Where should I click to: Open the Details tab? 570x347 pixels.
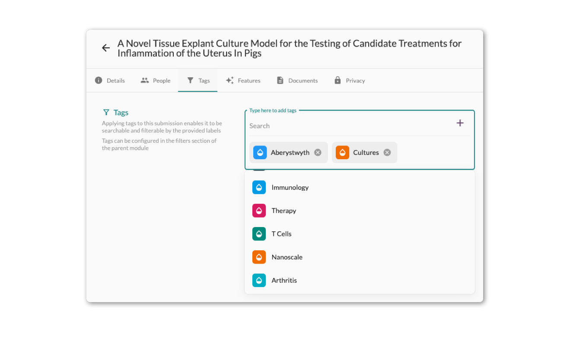(110, 81)
